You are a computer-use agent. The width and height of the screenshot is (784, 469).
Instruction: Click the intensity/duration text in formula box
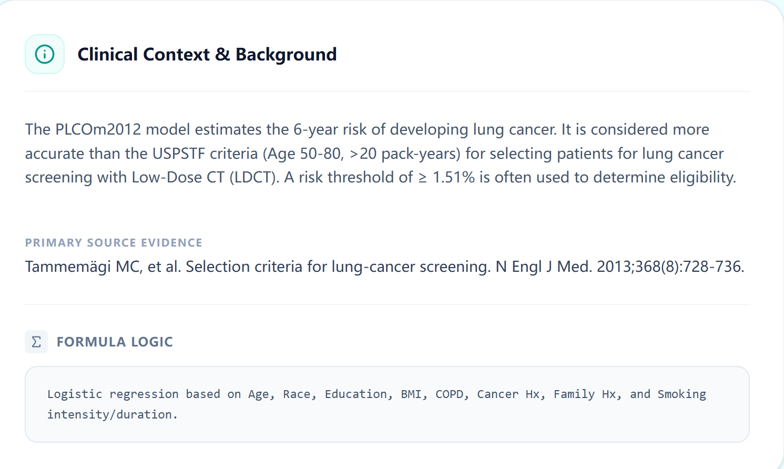point(113,414)
